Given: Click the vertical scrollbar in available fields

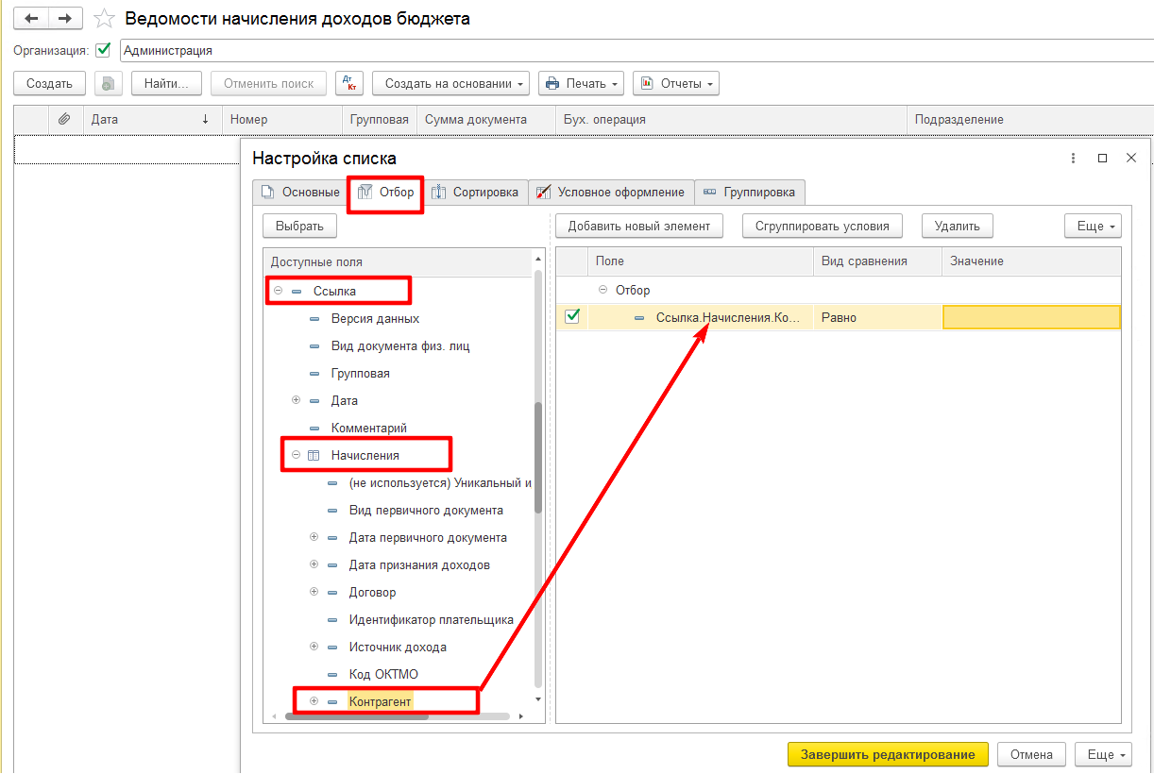Looking at the screenshot, I should pos(538,458).
